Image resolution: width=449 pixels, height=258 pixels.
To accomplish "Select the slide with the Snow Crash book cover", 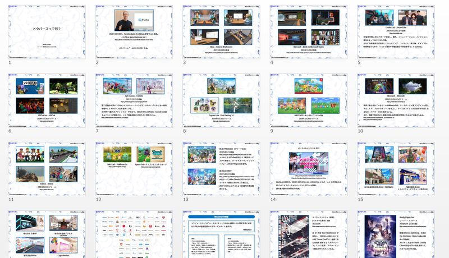I will 309,234.
